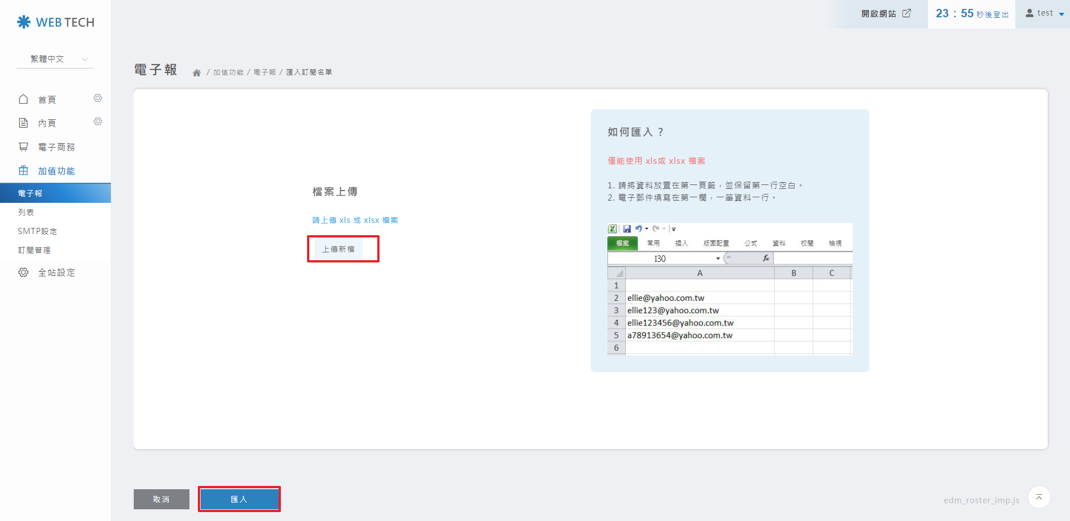Click the gray 取消 cancel button
The width and height of the screenshot is (1070, 521).
pyautogui.click(x=162, y=499)
